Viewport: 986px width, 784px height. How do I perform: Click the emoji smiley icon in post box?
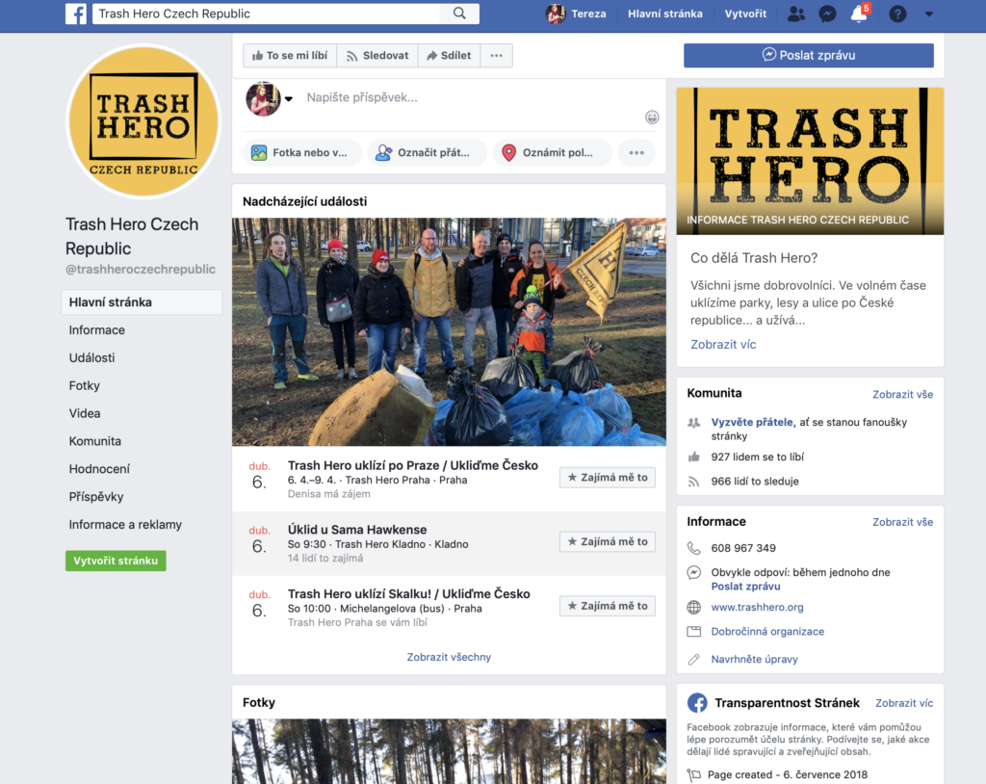pyautogui.click(x=652, y=118)
